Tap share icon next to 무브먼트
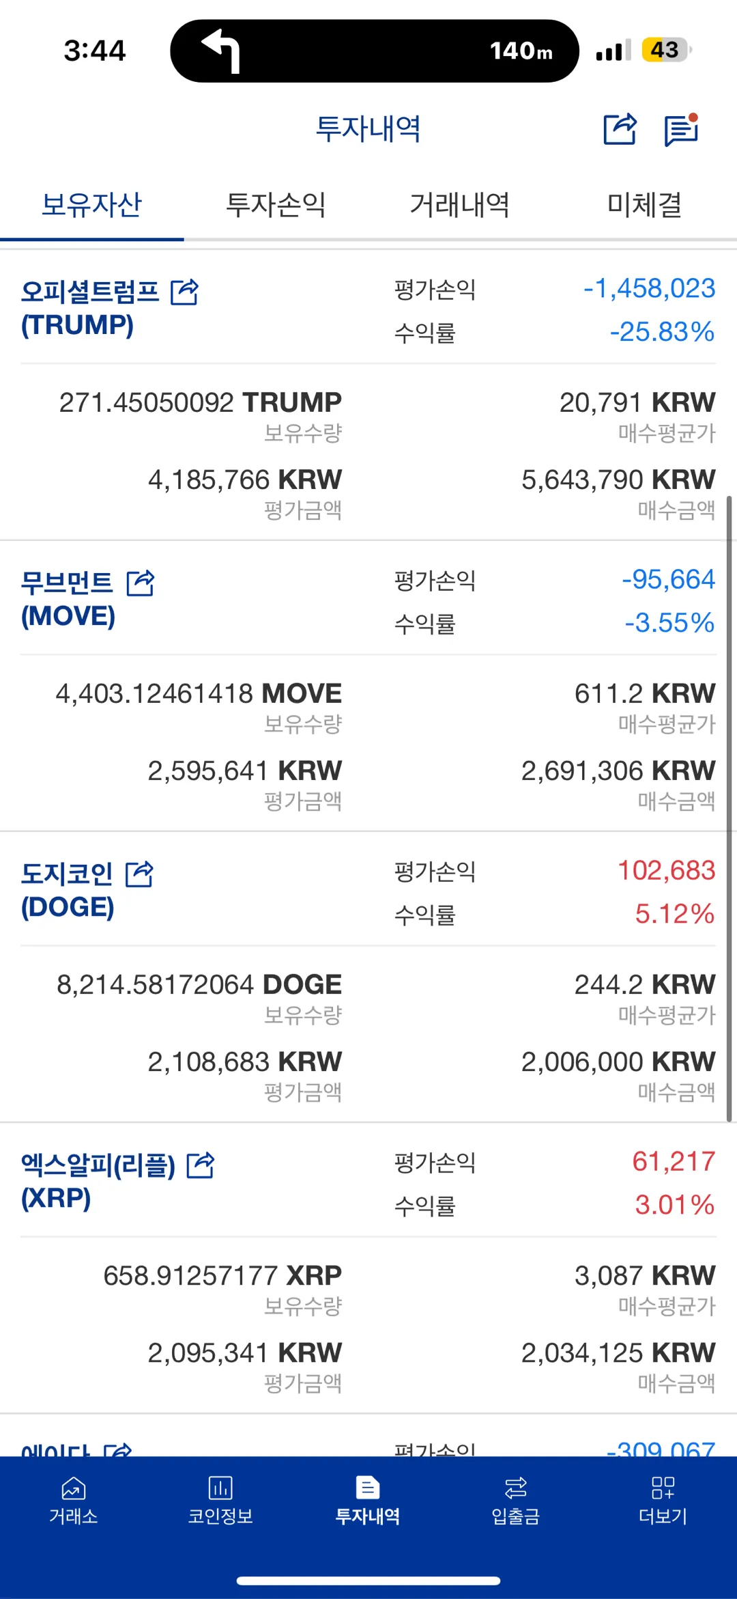This screenshot has height=1599, width=737. [141, 583]
